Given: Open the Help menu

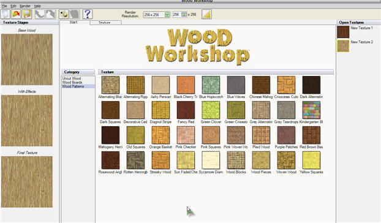Looking at the screenshot, I should (37, 6).
